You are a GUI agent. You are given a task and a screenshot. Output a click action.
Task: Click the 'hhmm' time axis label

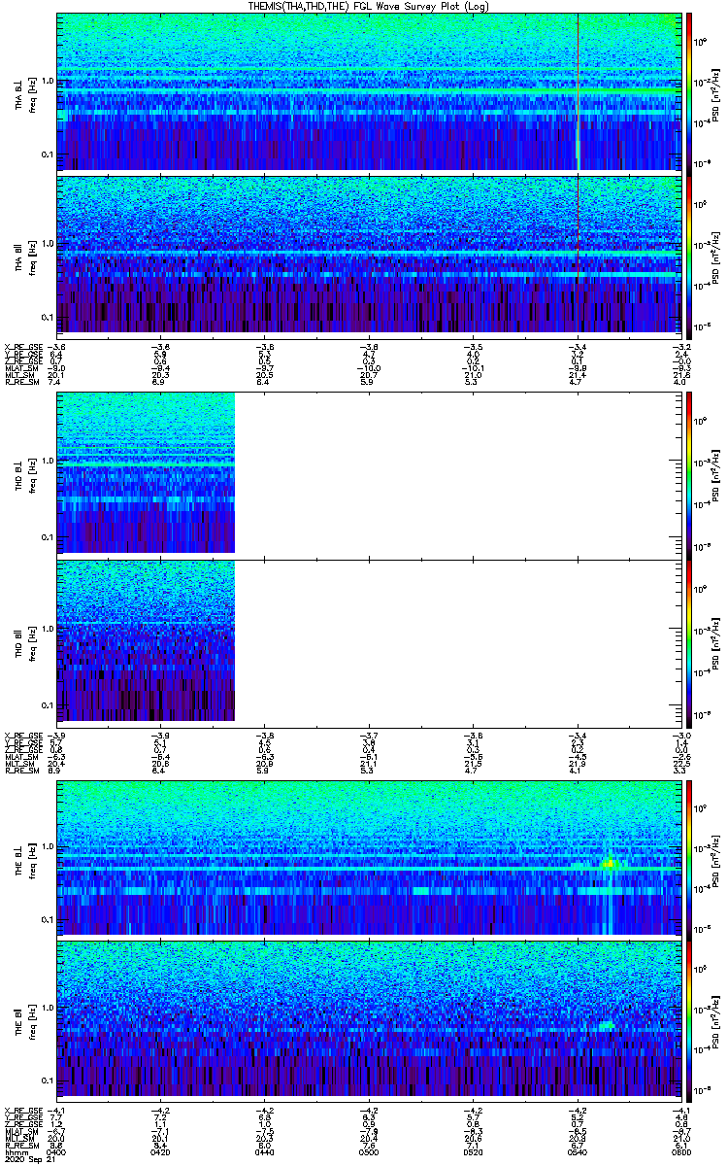click(16, 1151)
